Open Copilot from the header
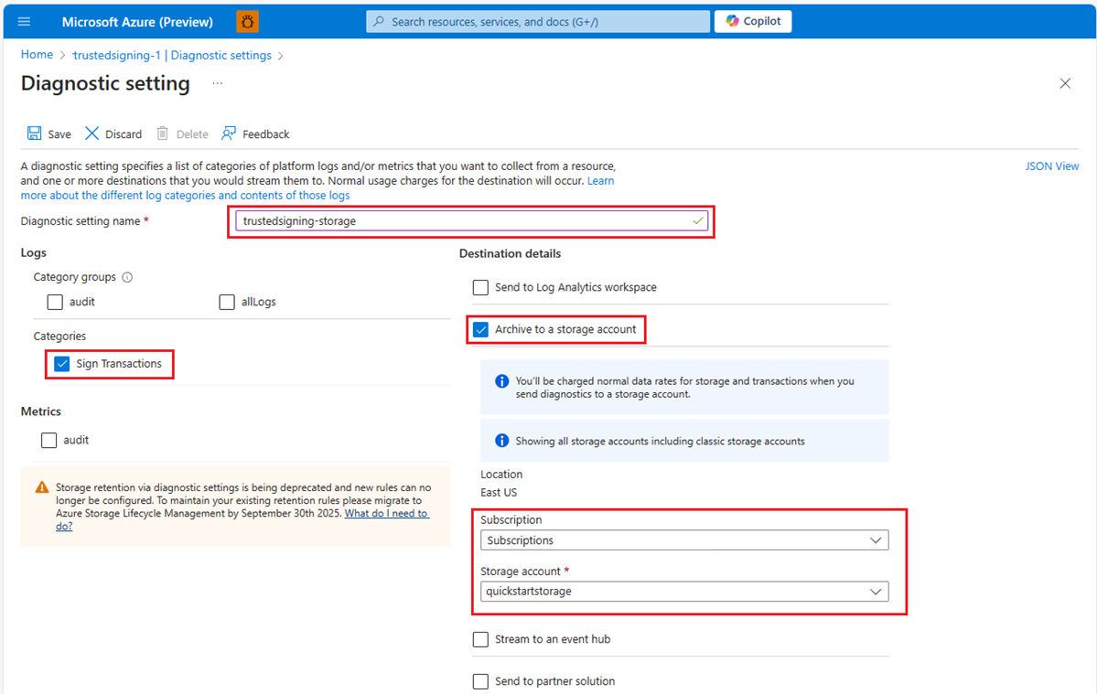Viewport: 1097px width, 694px height. click(753, 21)
